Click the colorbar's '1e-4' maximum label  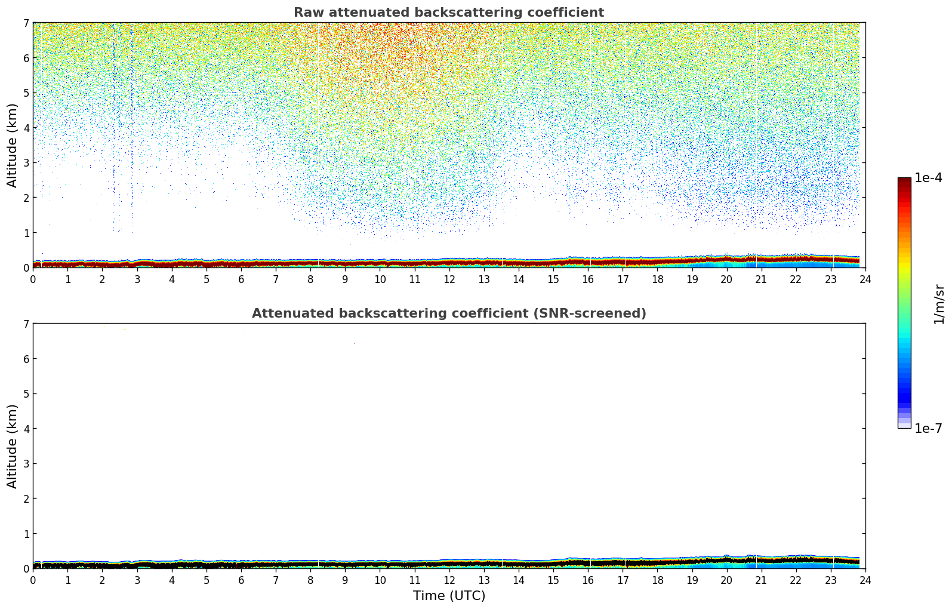coord(929,178)
